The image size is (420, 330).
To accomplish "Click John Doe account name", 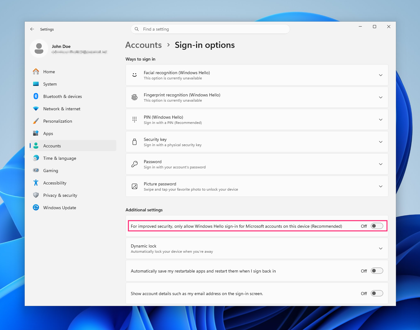I will [x=61, y=46].
